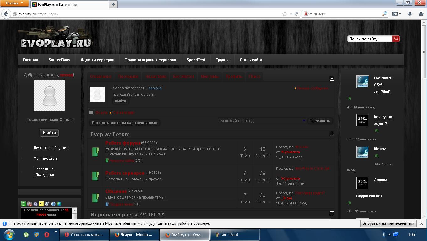Open the bookmarks menu icon in toolbar
This screenshot has width=427, height=241.
[397, 14]
